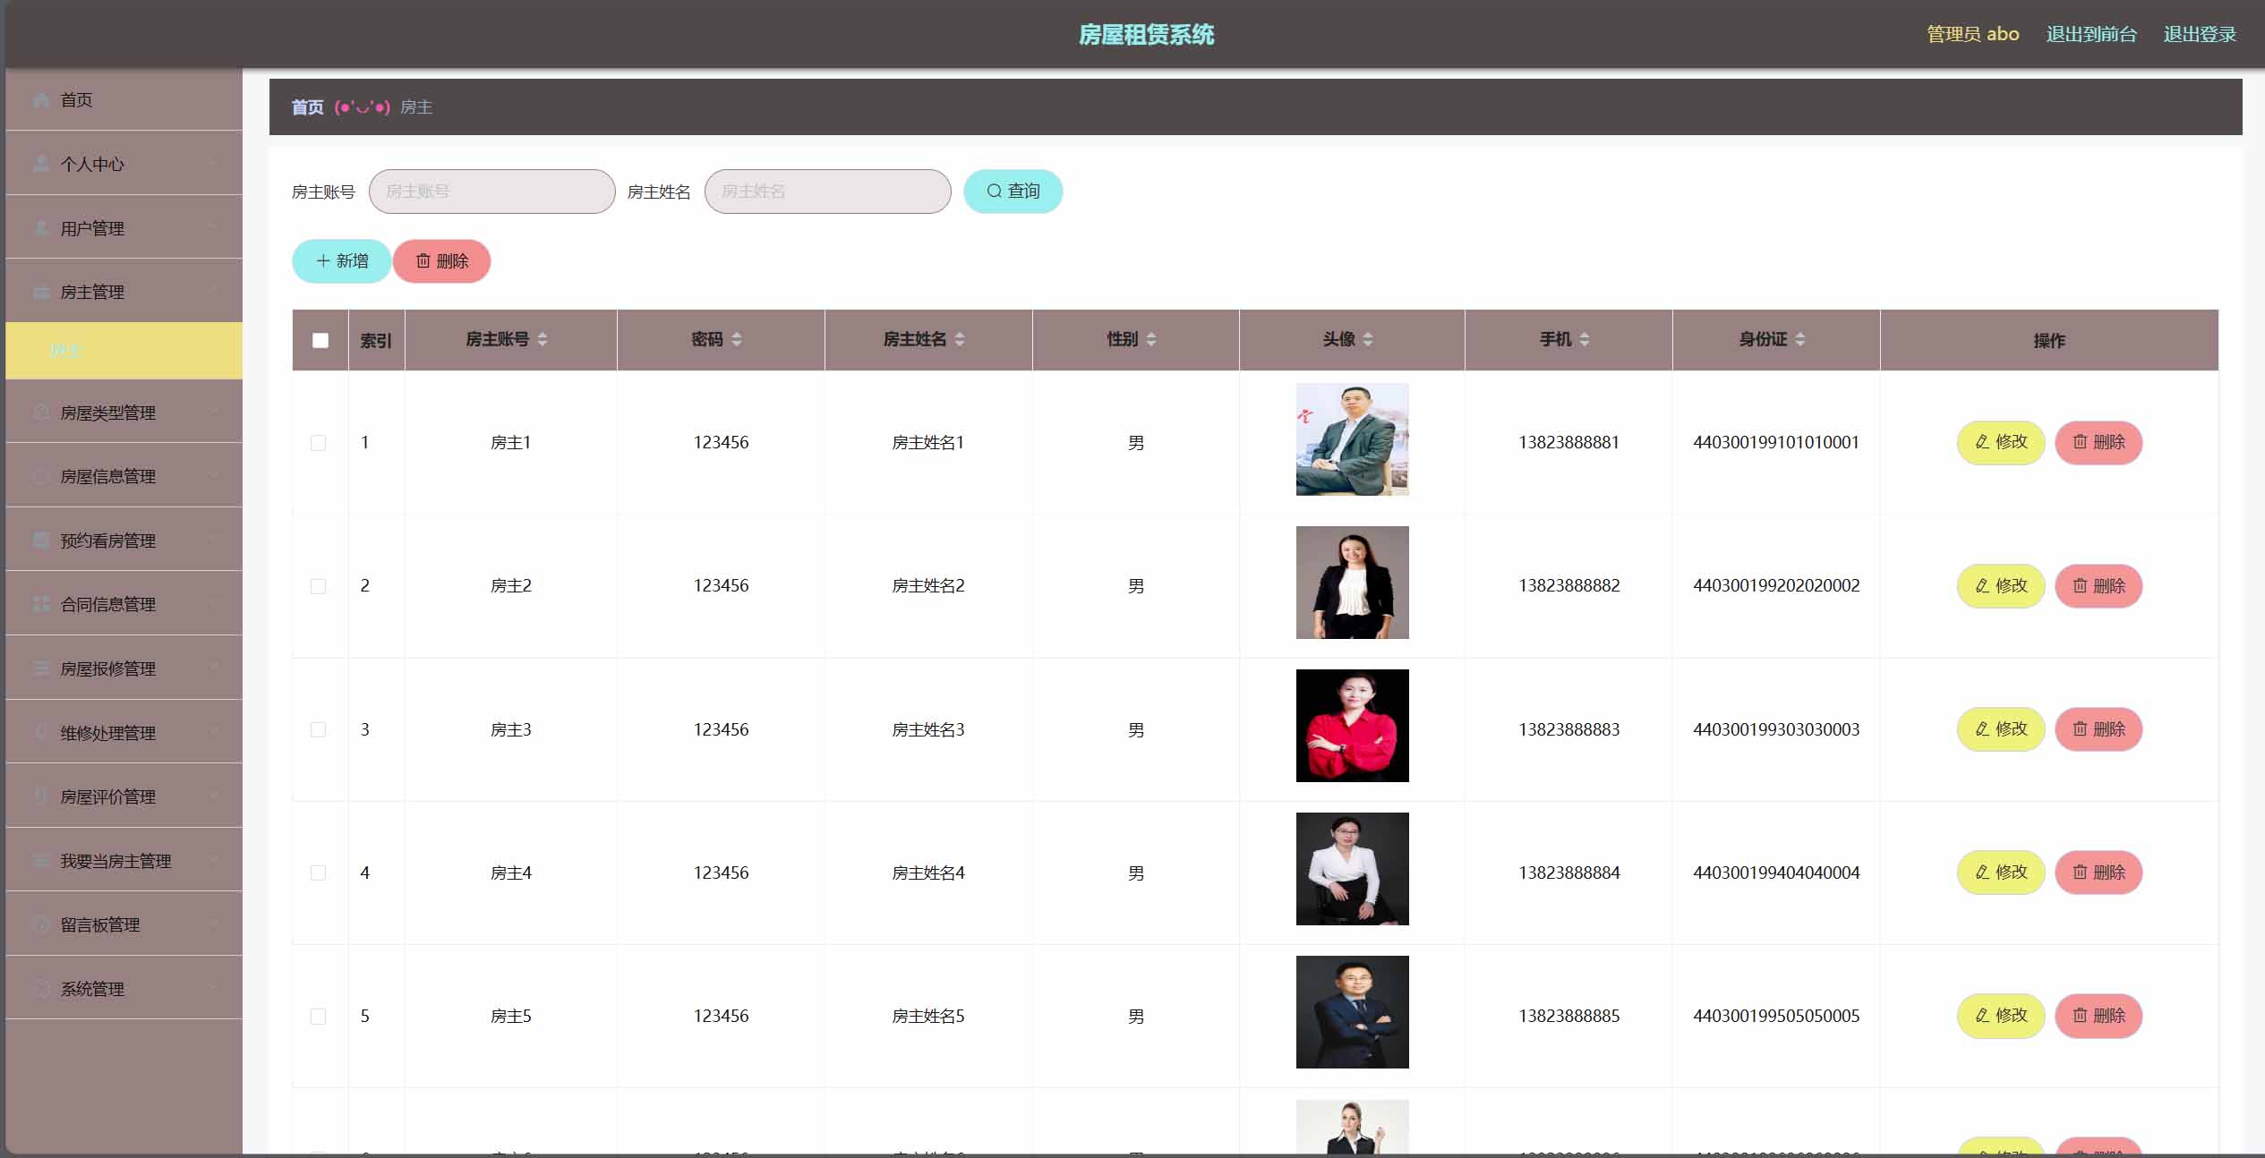
Task: Click the trash icon in the top 删除 button
Action: pyautogui.click(x=423, y=260)
